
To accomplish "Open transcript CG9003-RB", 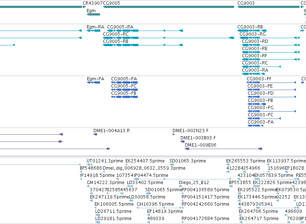I will (250, 27).
